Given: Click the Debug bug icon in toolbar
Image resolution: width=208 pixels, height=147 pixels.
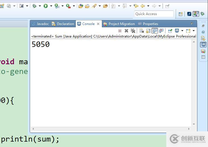Looking at the screenshot, I should (x=34, y=6).
